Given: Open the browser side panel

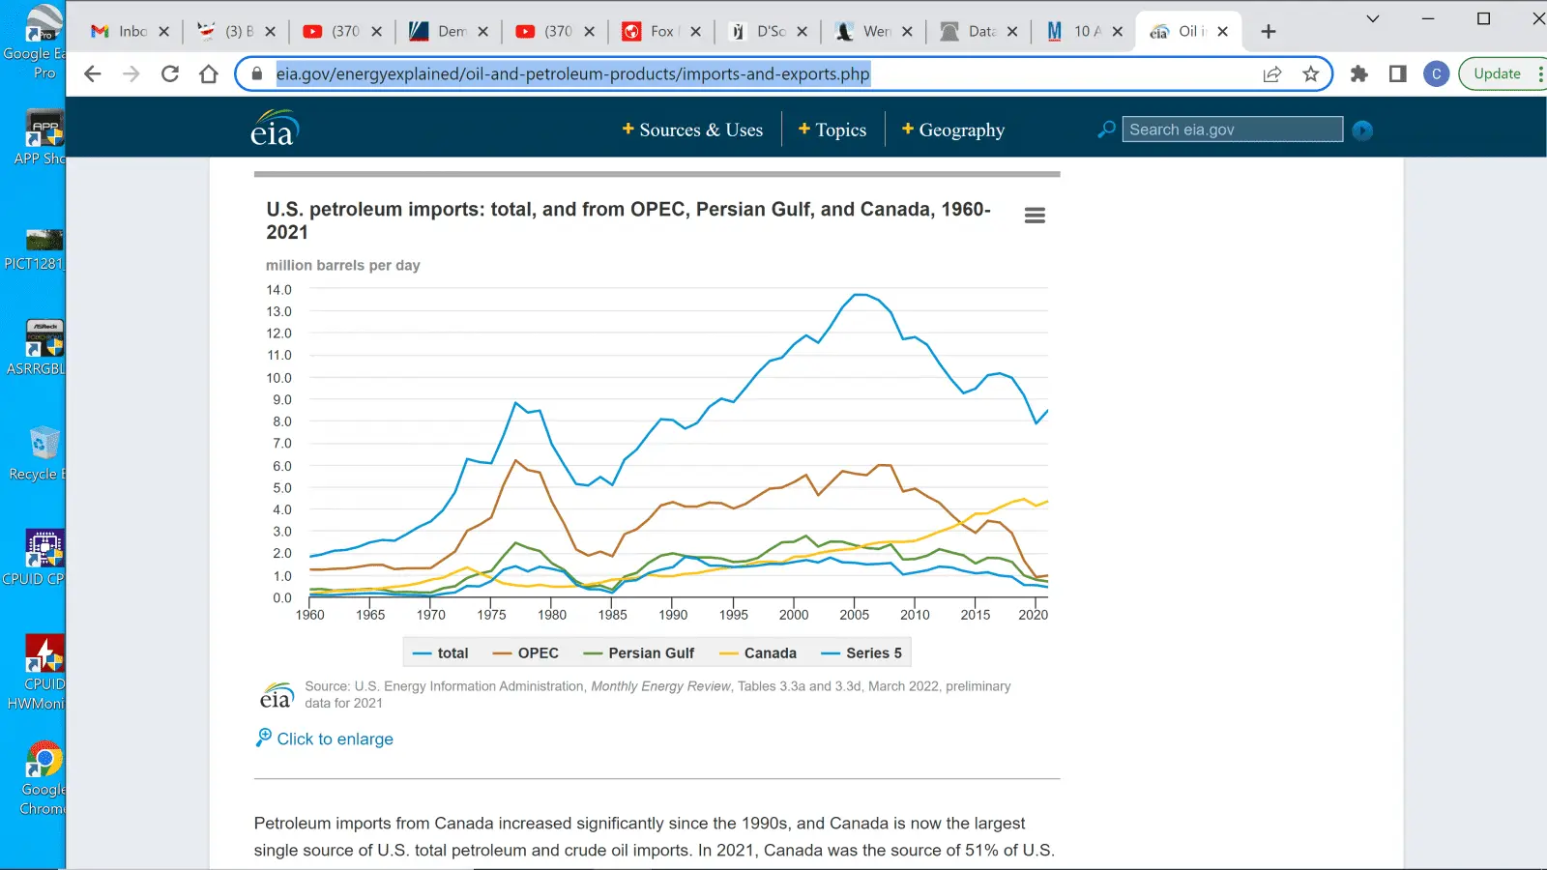Looking at the screenshot, I should pos(1397,74).
